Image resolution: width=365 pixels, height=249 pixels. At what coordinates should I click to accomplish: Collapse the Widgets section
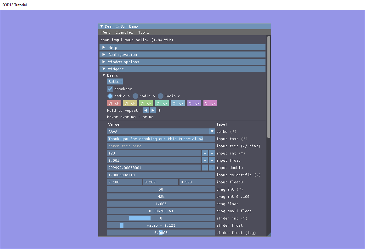click(x=183, y=69)
